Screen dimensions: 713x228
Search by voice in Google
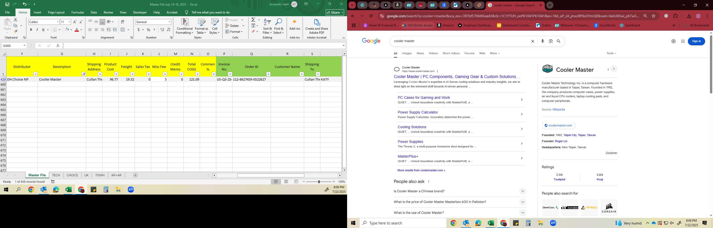tap(542, 41)
